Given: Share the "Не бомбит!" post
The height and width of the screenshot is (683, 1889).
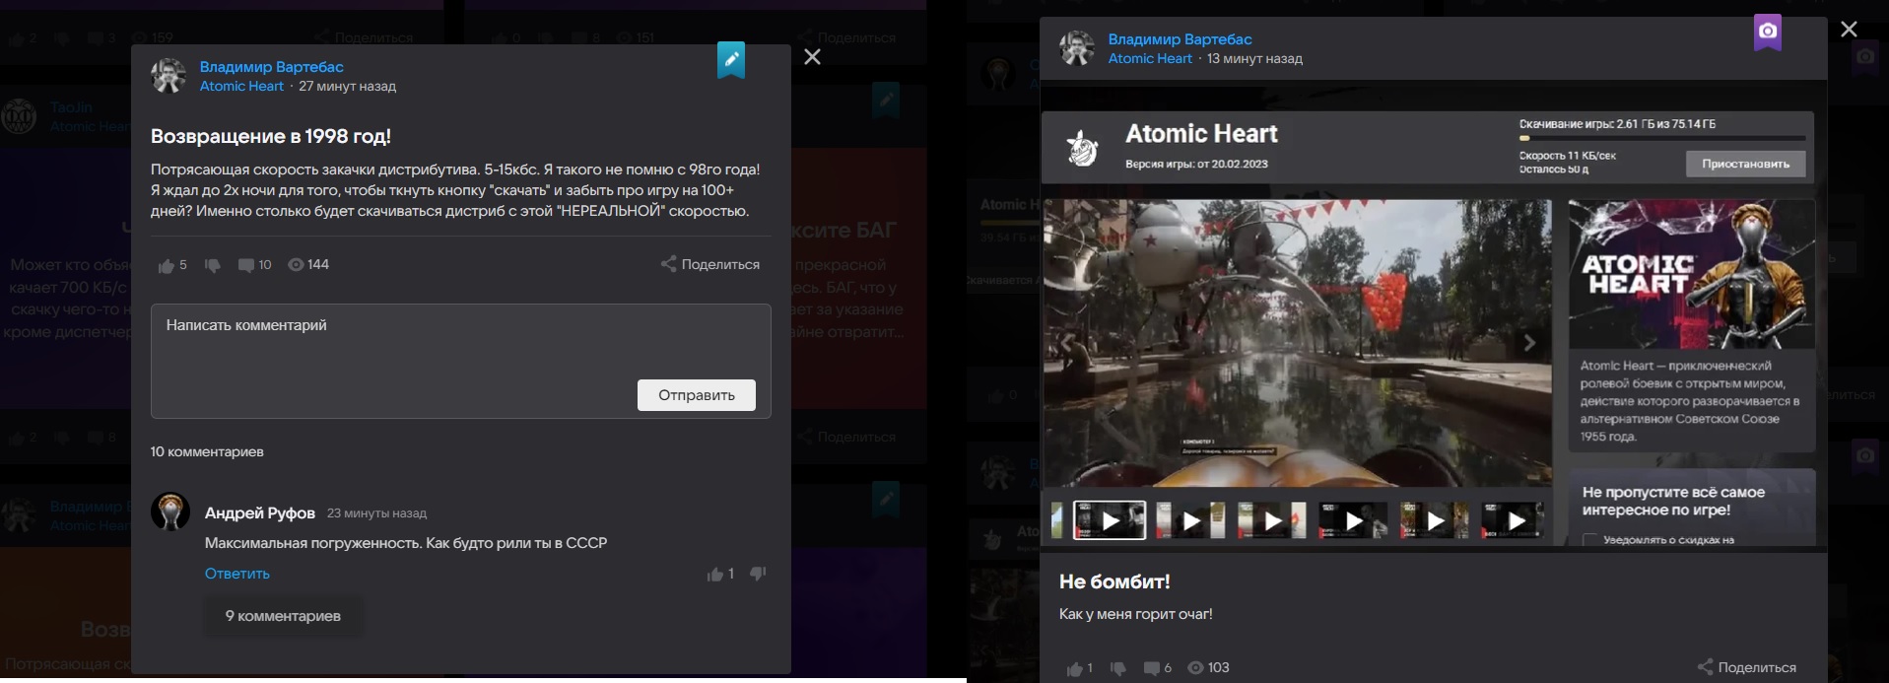Looking at the screenshot, I should click(x=1747, y=667).
